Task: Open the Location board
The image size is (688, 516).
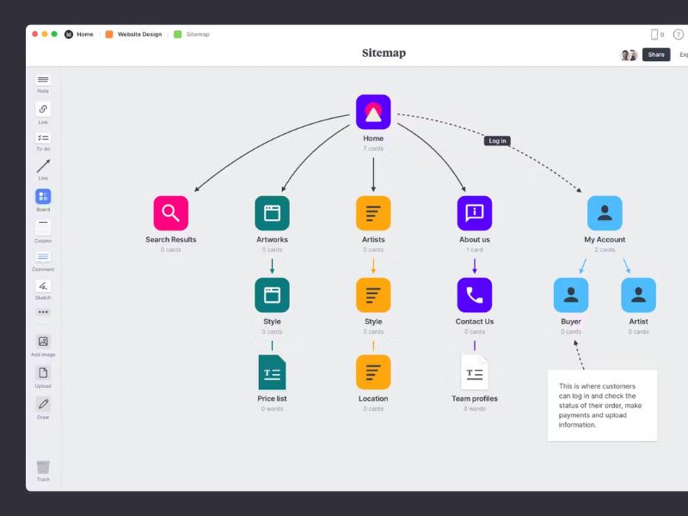Action: [373, 372]
